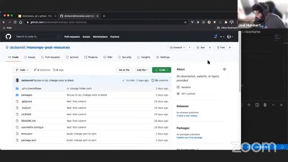Split the terminal panel in the editor
Image resolution: width=288 pixels, height=162 pixels.
pos(257,105)
